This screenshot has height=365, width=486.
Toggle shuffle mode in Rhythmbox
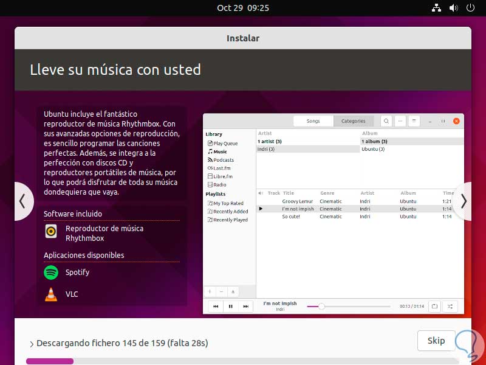(x=450, y=307)
